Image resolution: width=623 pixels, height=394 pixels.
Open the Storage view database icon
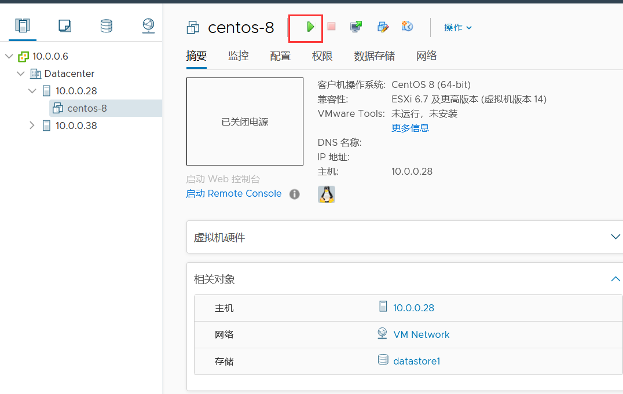(x=106, y=26)
